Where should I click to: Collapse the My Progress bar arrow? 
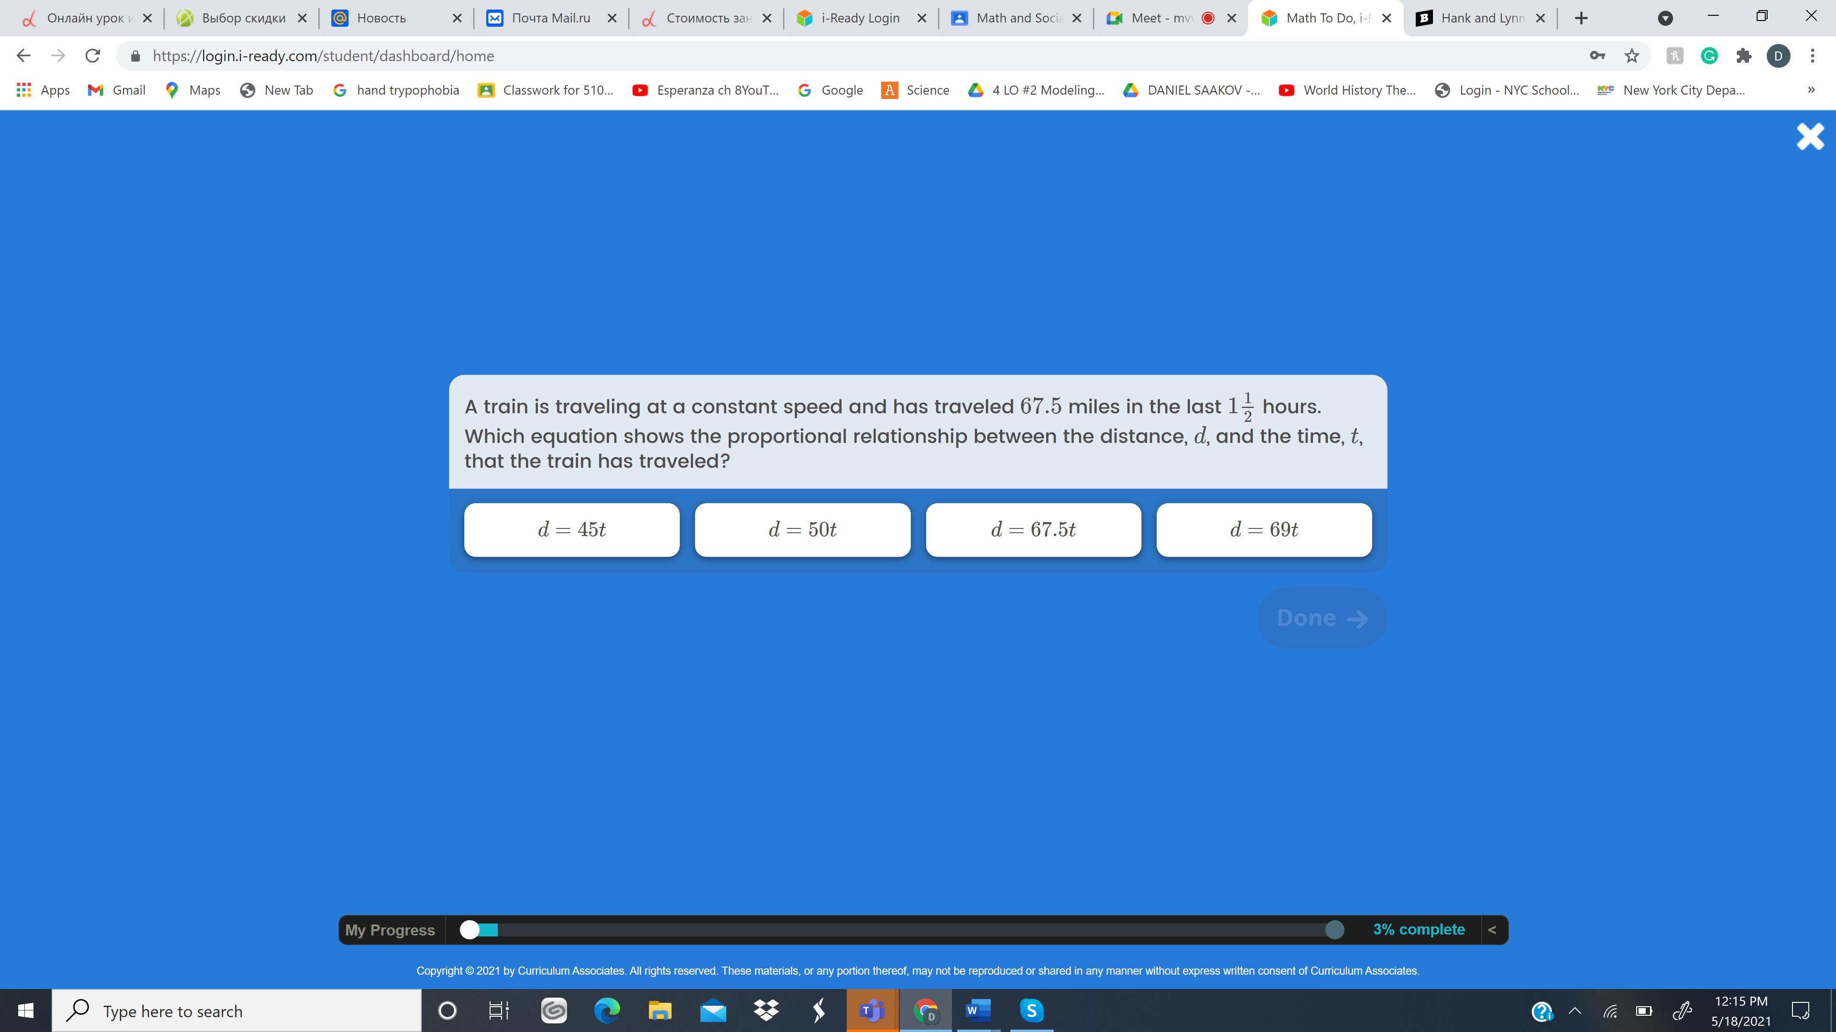(x=1492, y=929)
